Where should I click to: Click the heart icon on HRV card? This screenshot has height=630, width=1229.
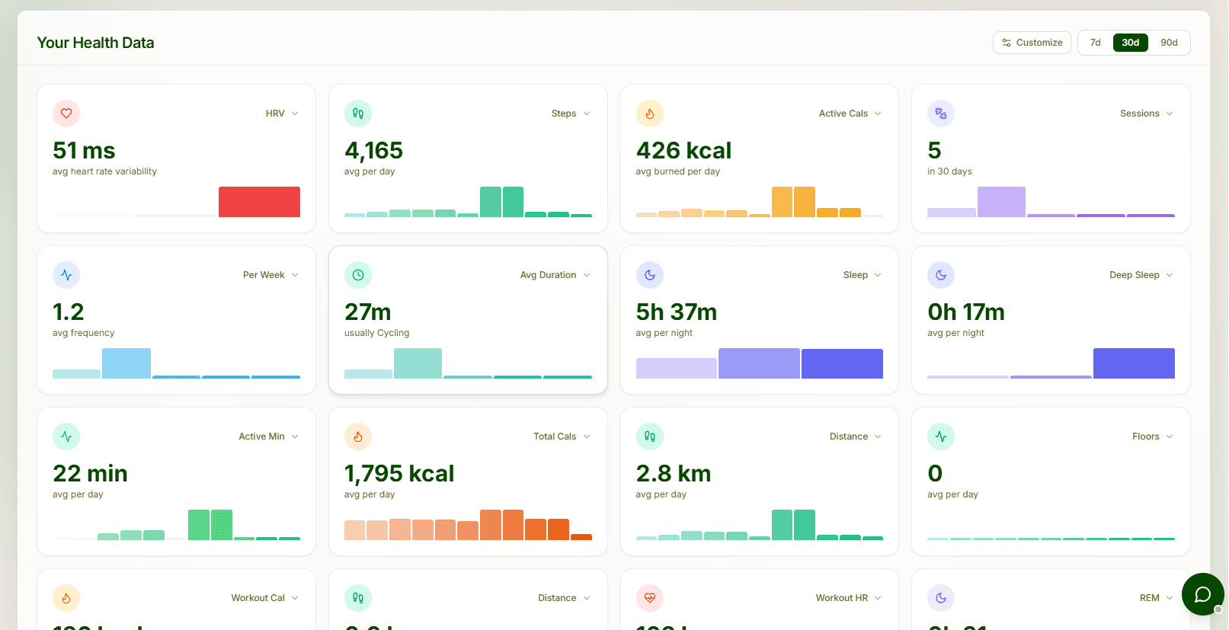click(66, 114)
